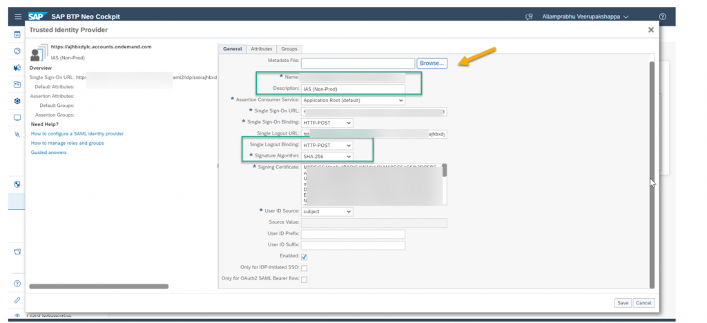
Task: Open the Solutions sidebar icon
Action: 17,84
